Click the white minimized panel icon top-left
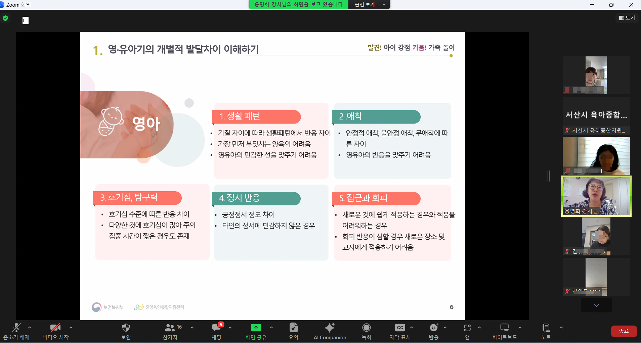The height and width of the screenshot is (343, 641). pos(26,20)
